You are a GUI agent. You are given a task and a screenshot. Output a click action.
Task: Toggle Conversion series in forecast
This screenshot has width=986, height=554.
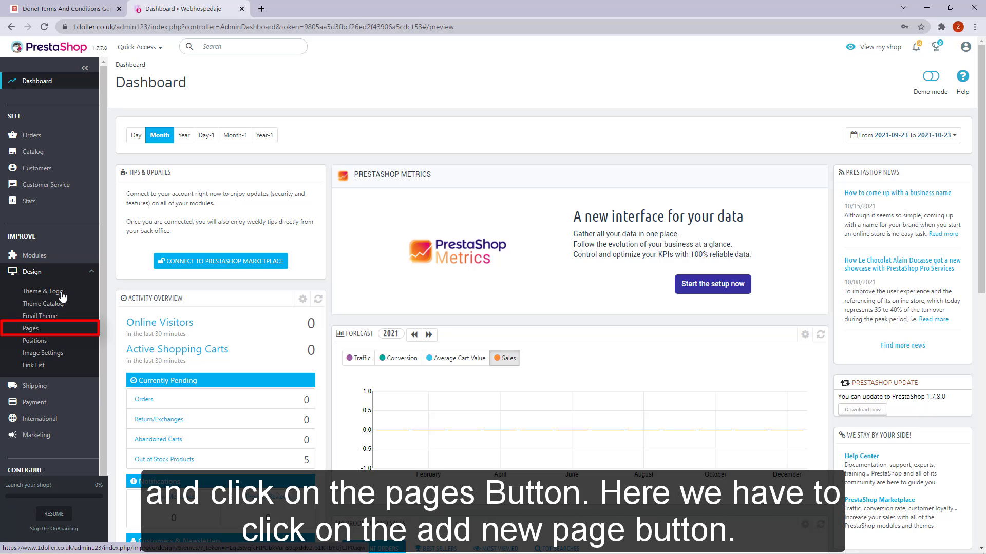coord(398,358)
